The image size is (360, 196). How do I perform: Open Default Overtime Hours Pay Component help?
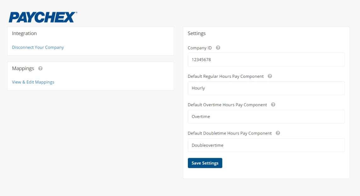(273, 105)
